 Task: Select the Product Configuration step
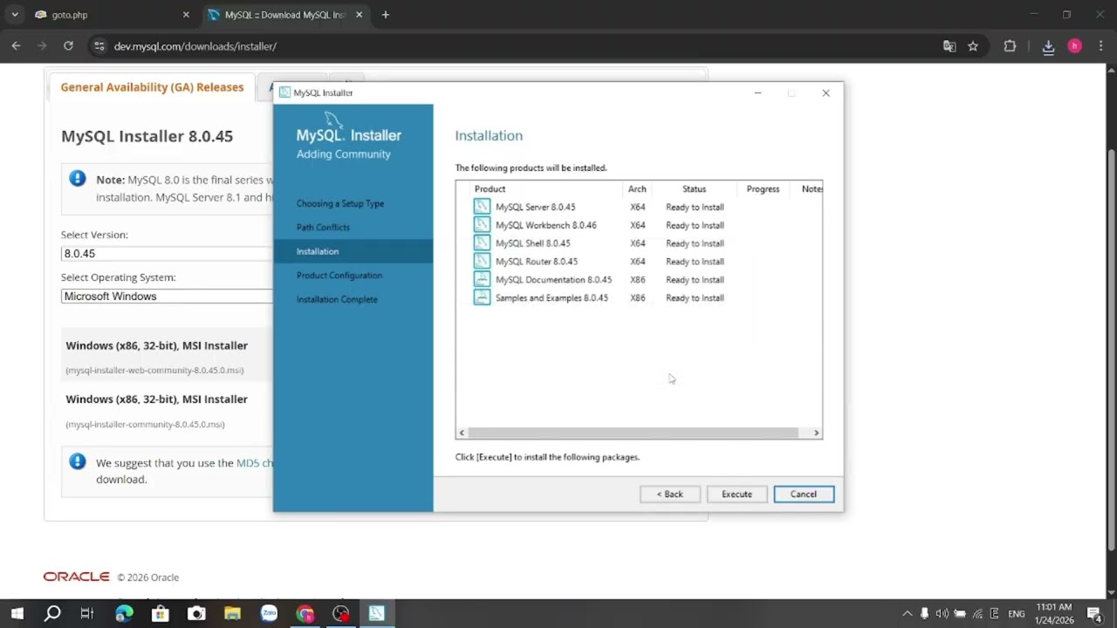(339, 275)
